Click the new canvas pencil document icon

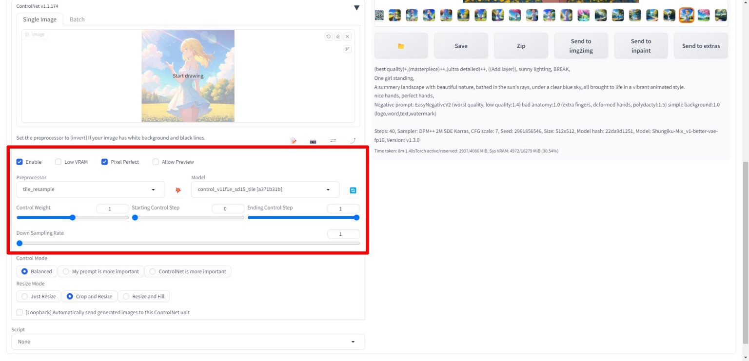(x=294, y=141)
